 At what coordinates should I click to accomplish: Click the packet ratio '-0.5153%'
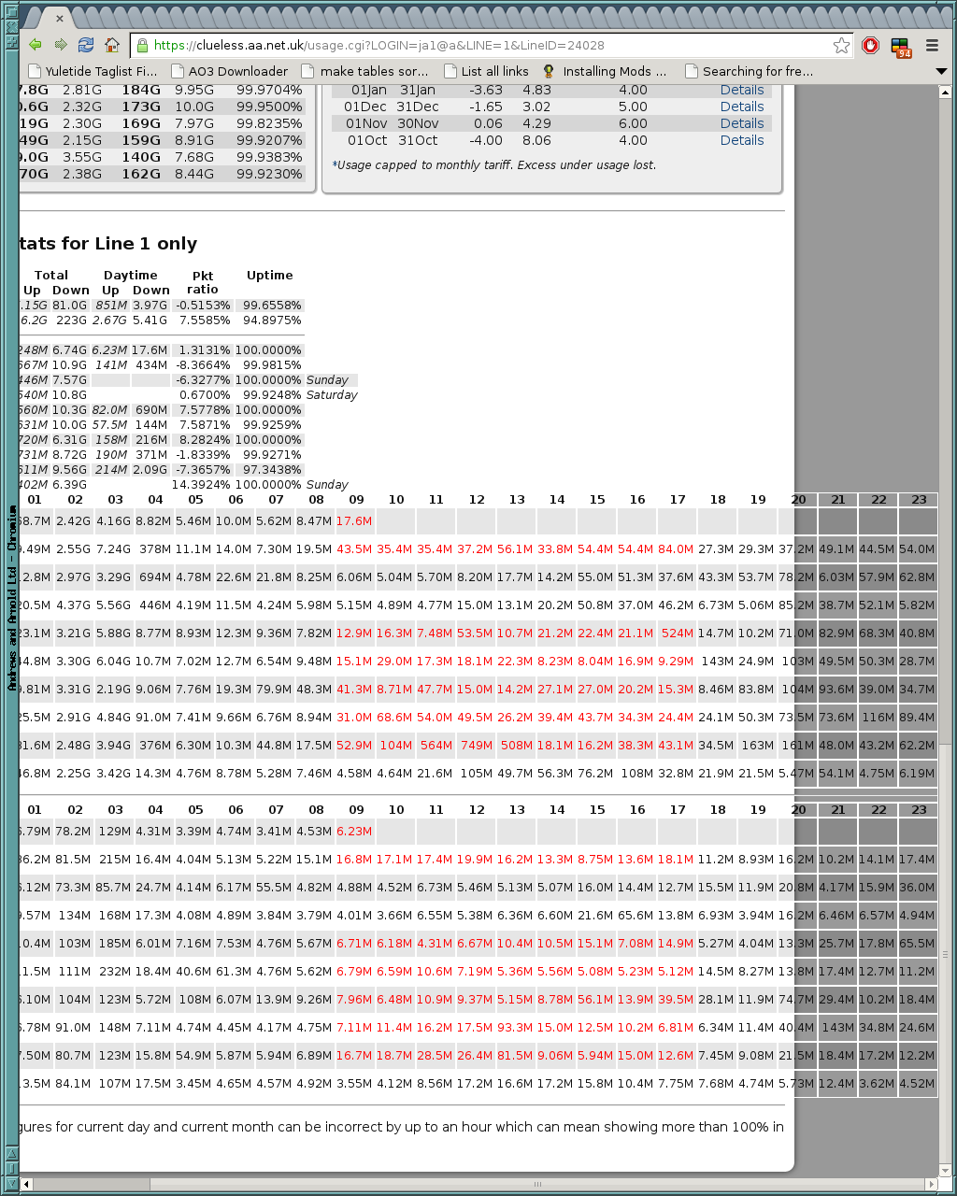coord(204,306)
